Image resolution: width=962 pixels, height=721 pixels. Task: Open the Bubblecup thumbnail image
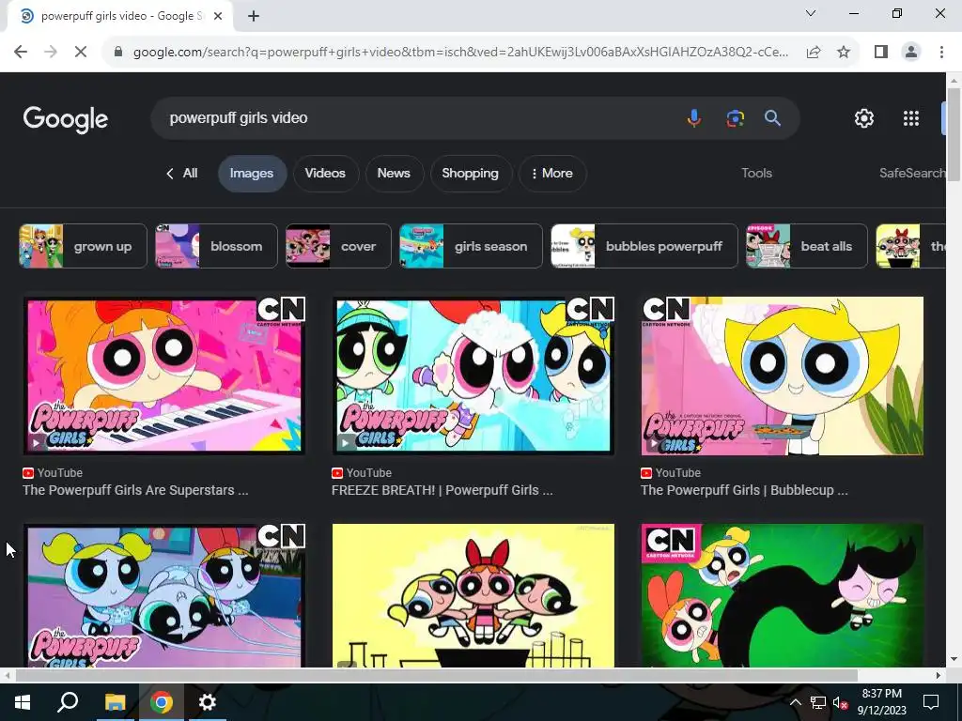[783, 376]
